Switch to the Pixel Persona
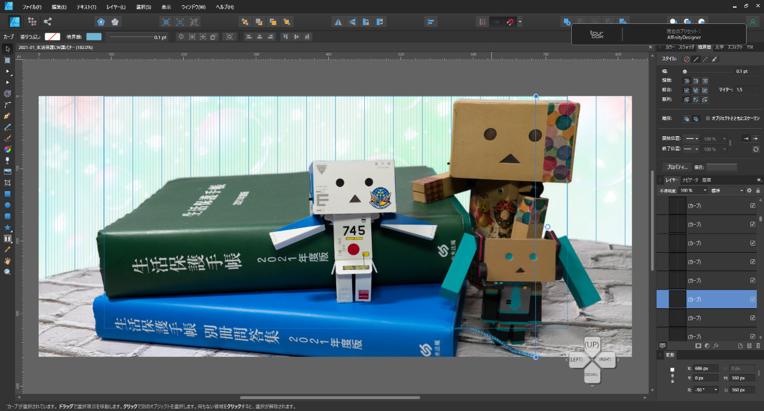 32,22
